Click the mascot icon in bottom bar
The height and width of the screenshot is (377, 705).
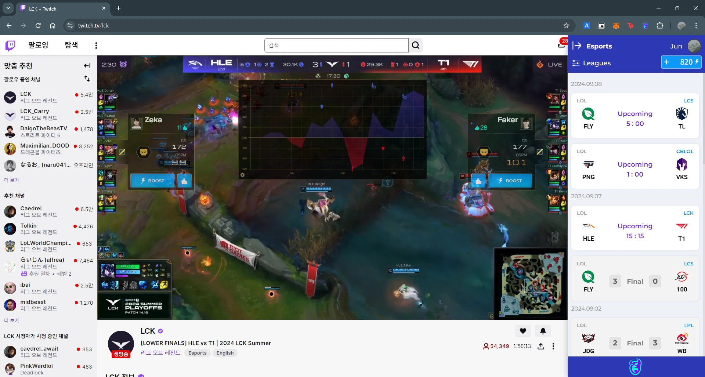pos(635,367)
